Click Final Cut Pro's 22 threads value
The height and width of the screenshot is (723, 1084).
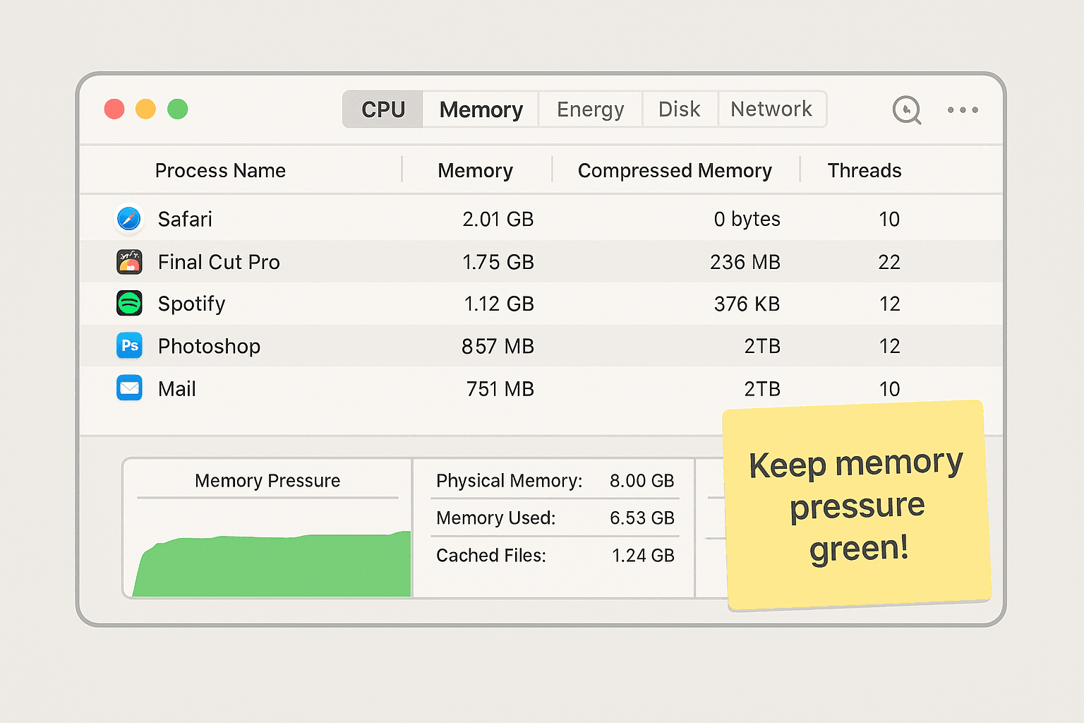[889, 262]
